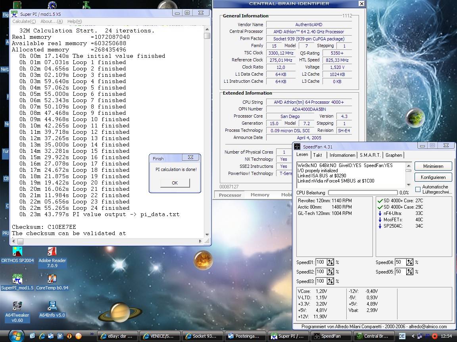Click the Super PI window title icon

pyautogui.click(x=14, y=14)
